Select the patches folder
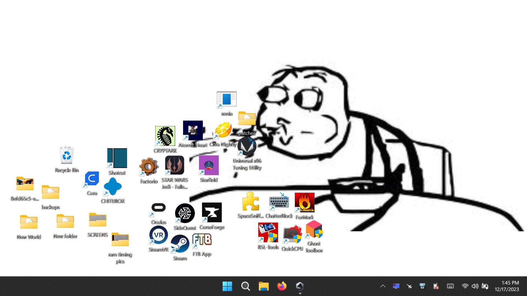Image resolution: width=527 pixels, height=296 pixels. tap(247, 119)
